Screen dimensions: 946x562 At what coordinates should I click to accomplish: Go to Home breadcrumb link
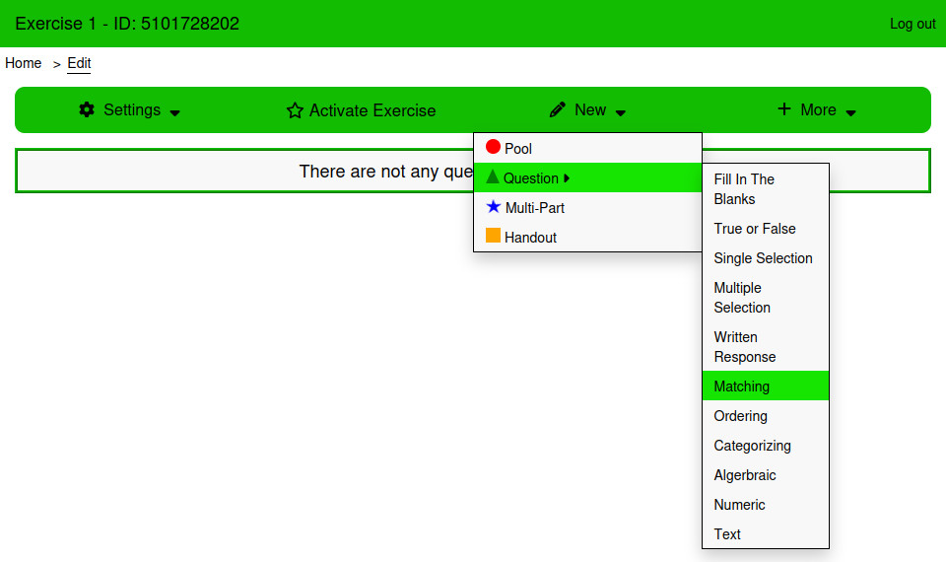click(24, 63)
